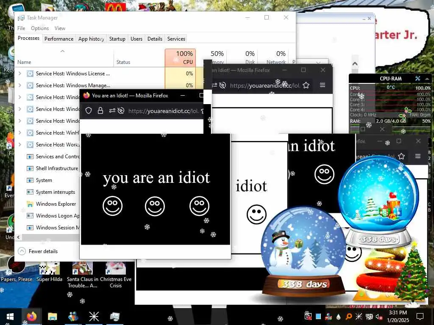Switch to the Services tab
The image size is (434, 325).
tap(176, 39)
